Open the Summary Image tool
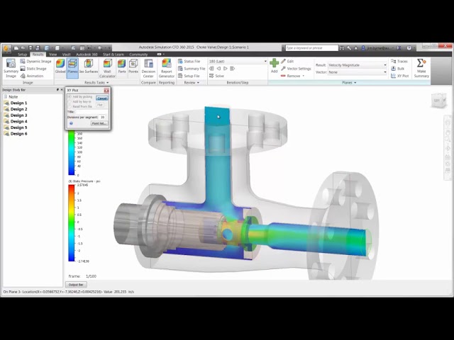454x340 pixels. [11, 68]
